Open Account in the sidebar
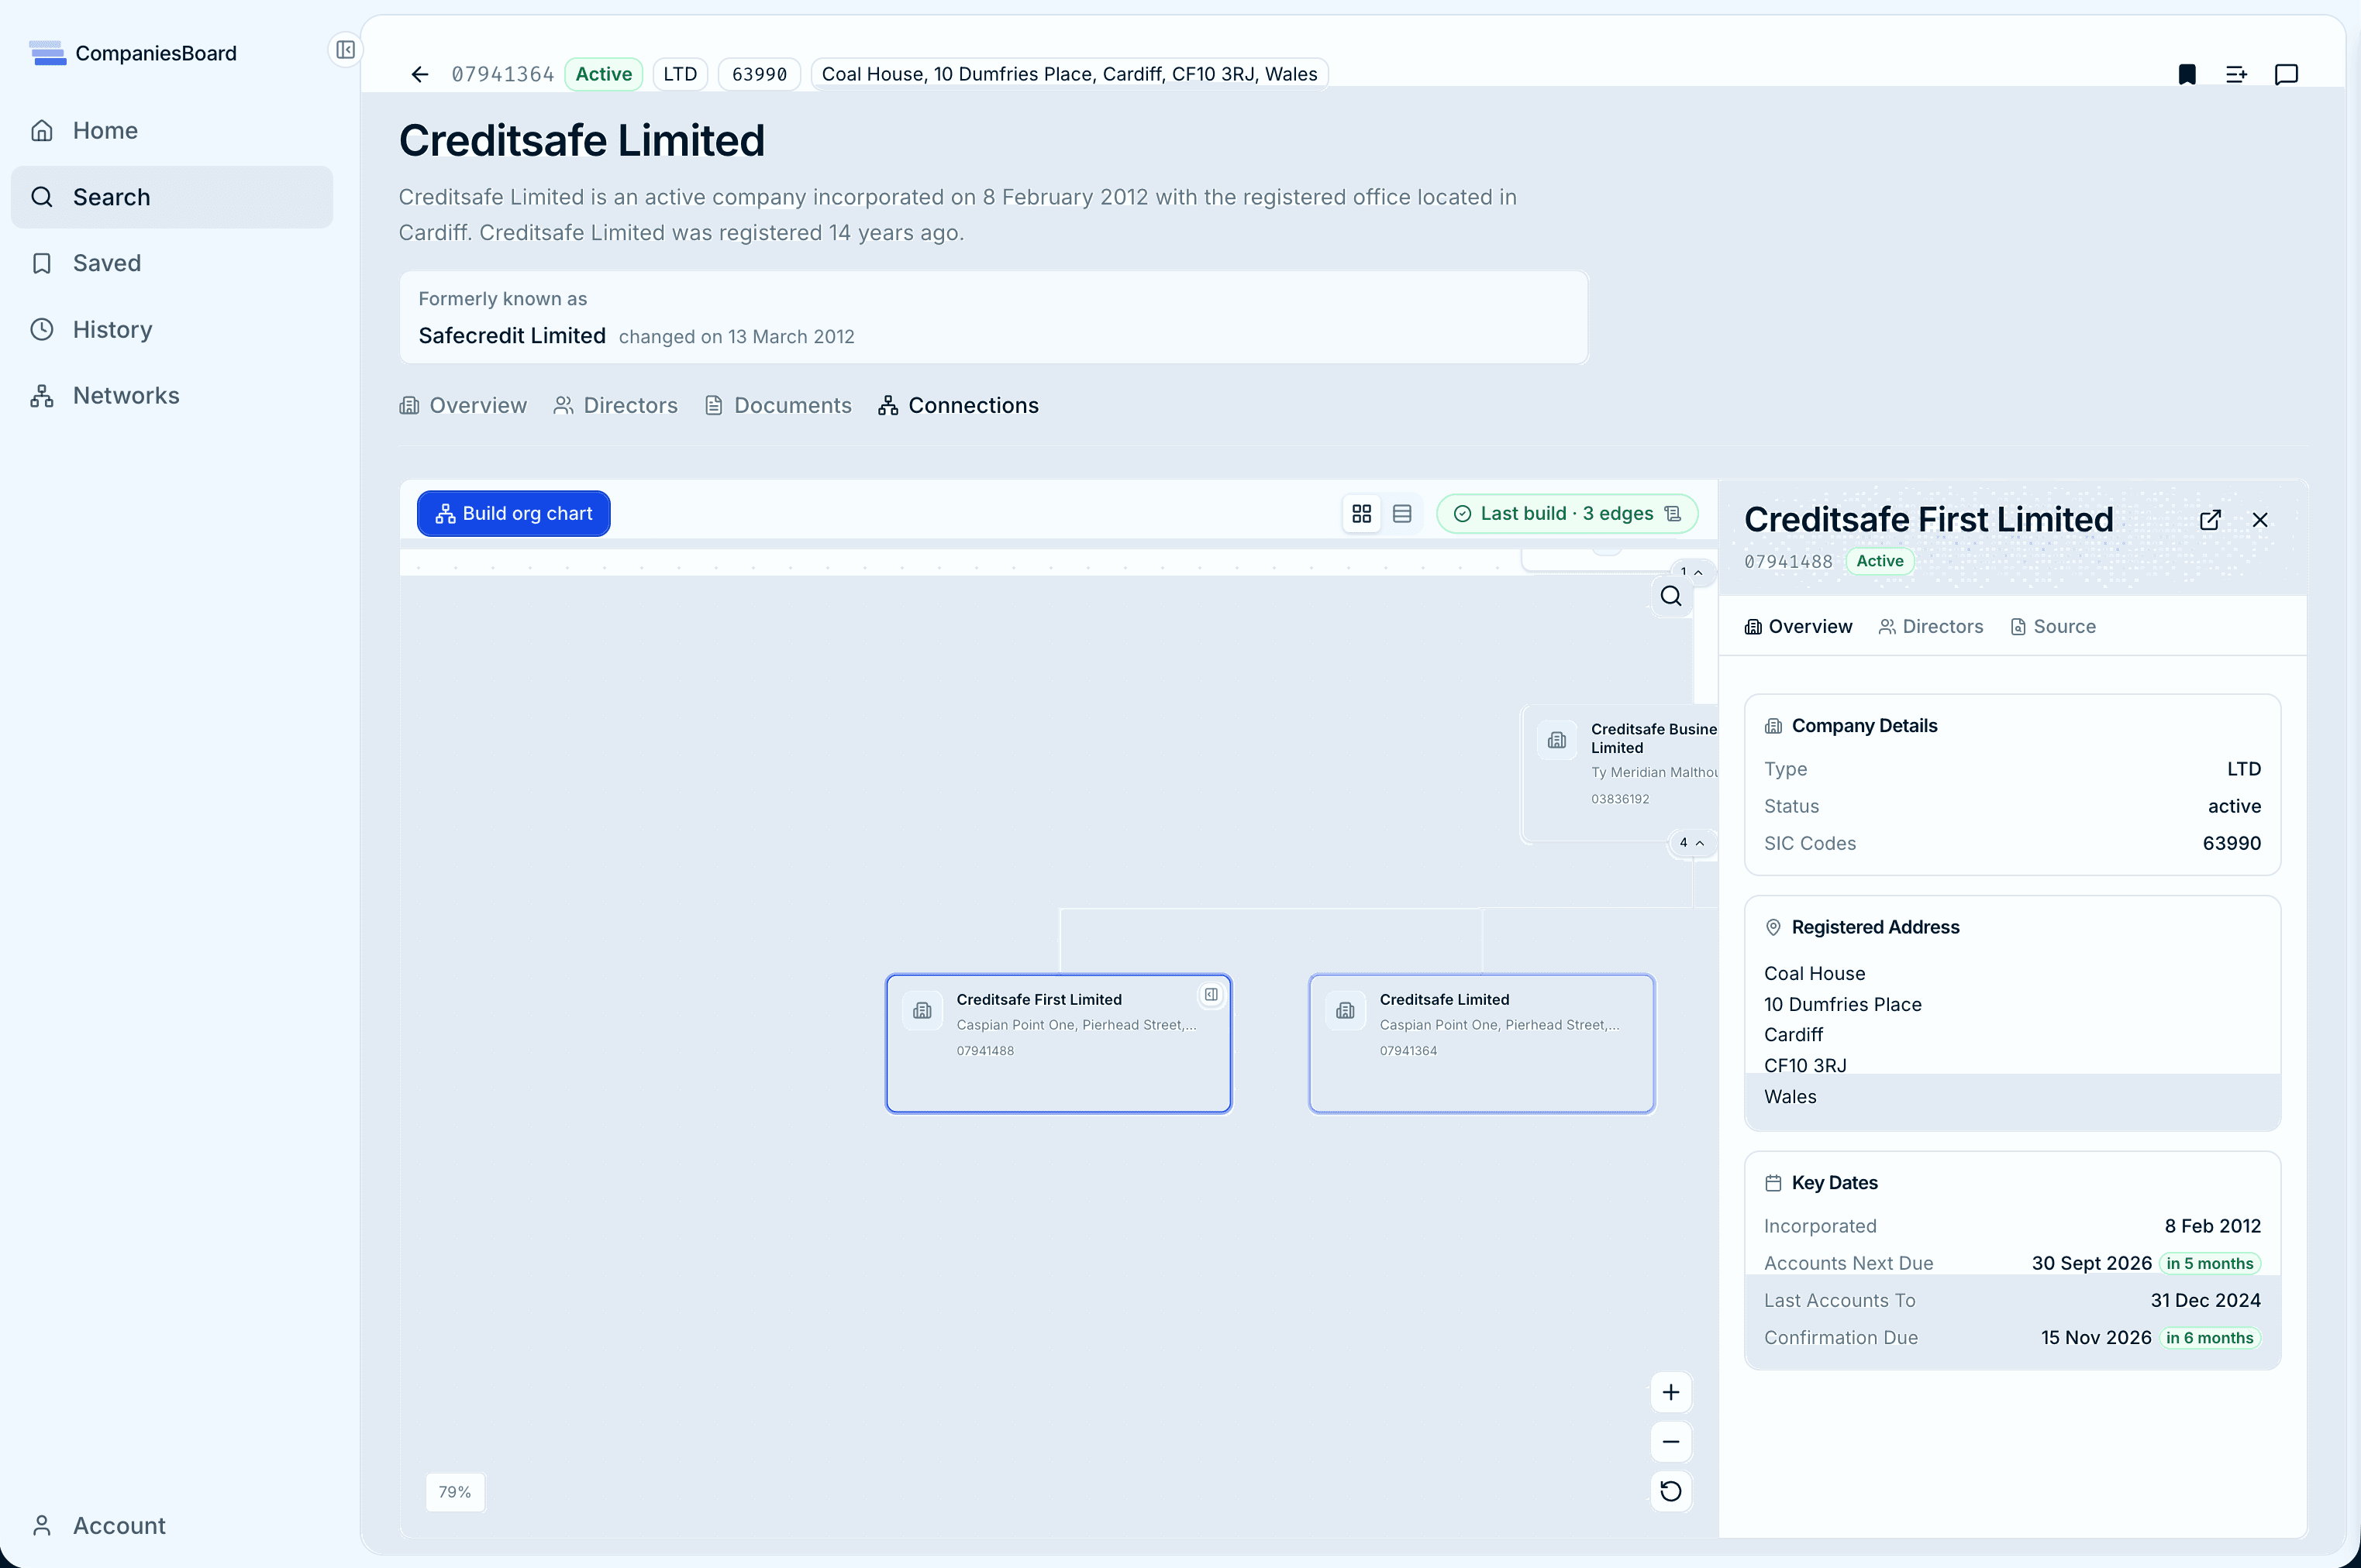Screen dimensions: 2361x1568 coord(172,1525)
